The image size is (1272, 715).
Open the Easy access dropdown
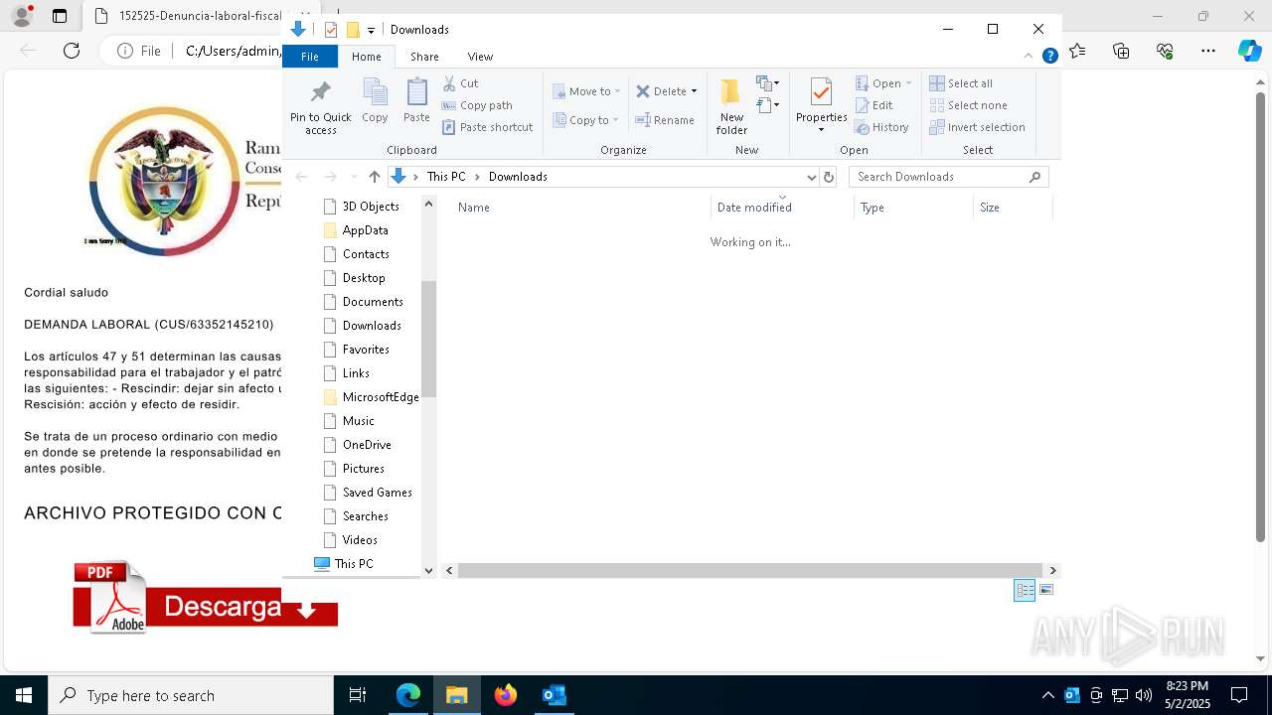tap(767, 105)
